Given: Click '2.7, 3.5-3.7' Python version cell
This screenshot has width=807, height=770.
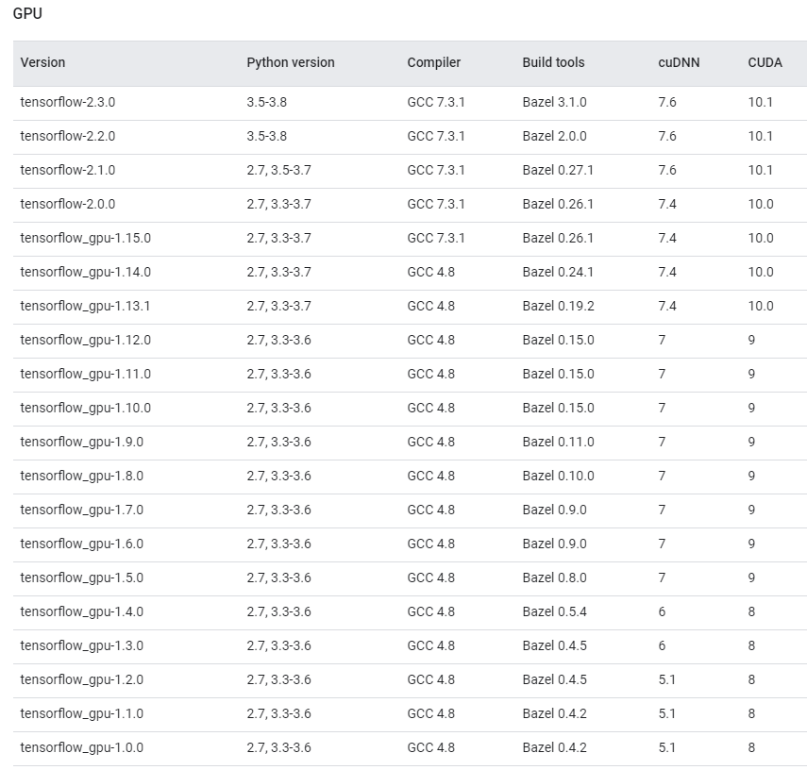Looking at the screenshot, I should 278,170.
